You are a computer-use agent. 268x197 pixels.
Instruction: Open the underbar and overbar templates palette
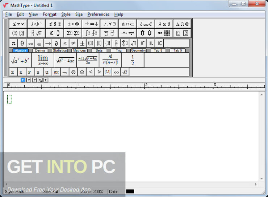pyautogui.click(x=110, y=33)
